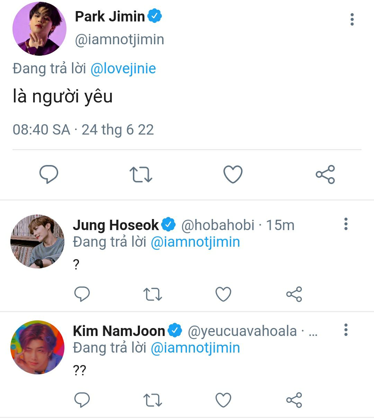Open more options on Kim NamJoon's reply
The height and width of the screenshot is (419, 374).
click(x=345, y=330)
